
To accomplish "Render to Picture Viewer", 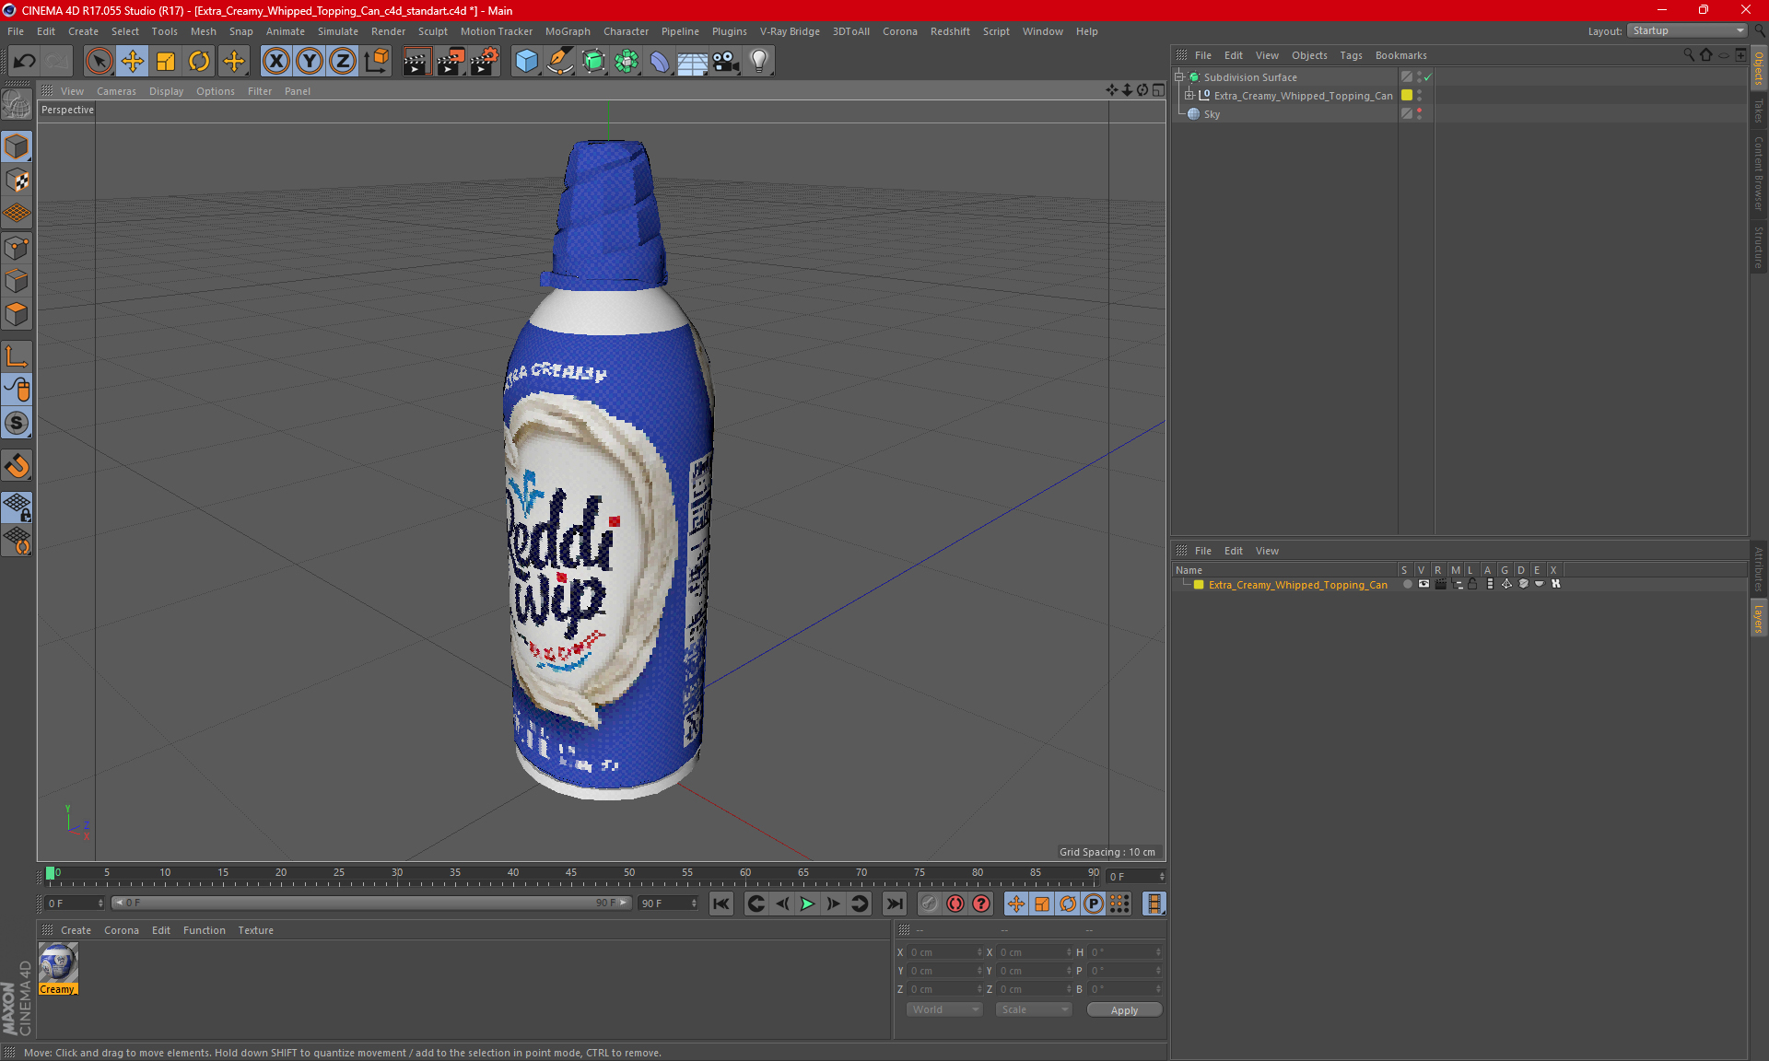I will coord(451,62).
